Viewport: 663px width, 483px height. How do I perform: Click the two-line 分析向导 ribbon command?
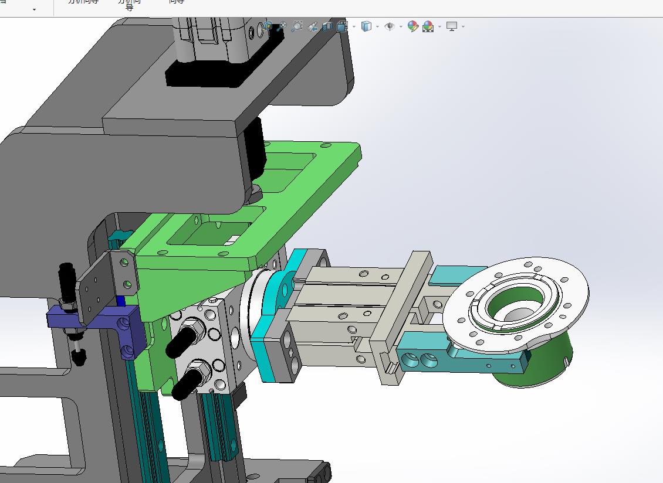click(130, 4)
